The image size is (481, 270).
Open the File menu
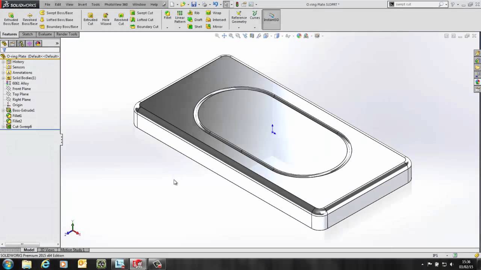pos(47,4)
